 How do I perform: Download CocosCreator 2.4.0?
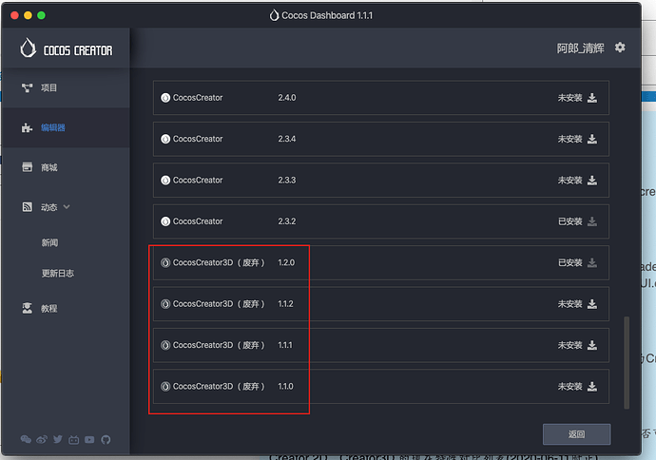tap(592, 98)
